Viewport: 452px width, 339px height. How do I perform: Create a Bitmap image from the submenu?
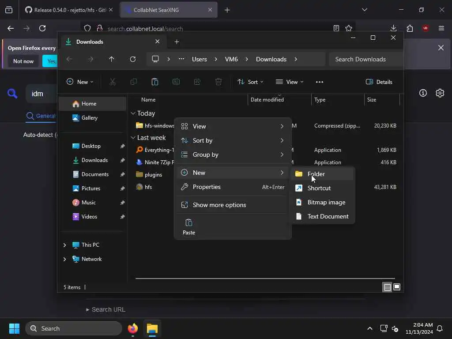[x=323, y=202]
